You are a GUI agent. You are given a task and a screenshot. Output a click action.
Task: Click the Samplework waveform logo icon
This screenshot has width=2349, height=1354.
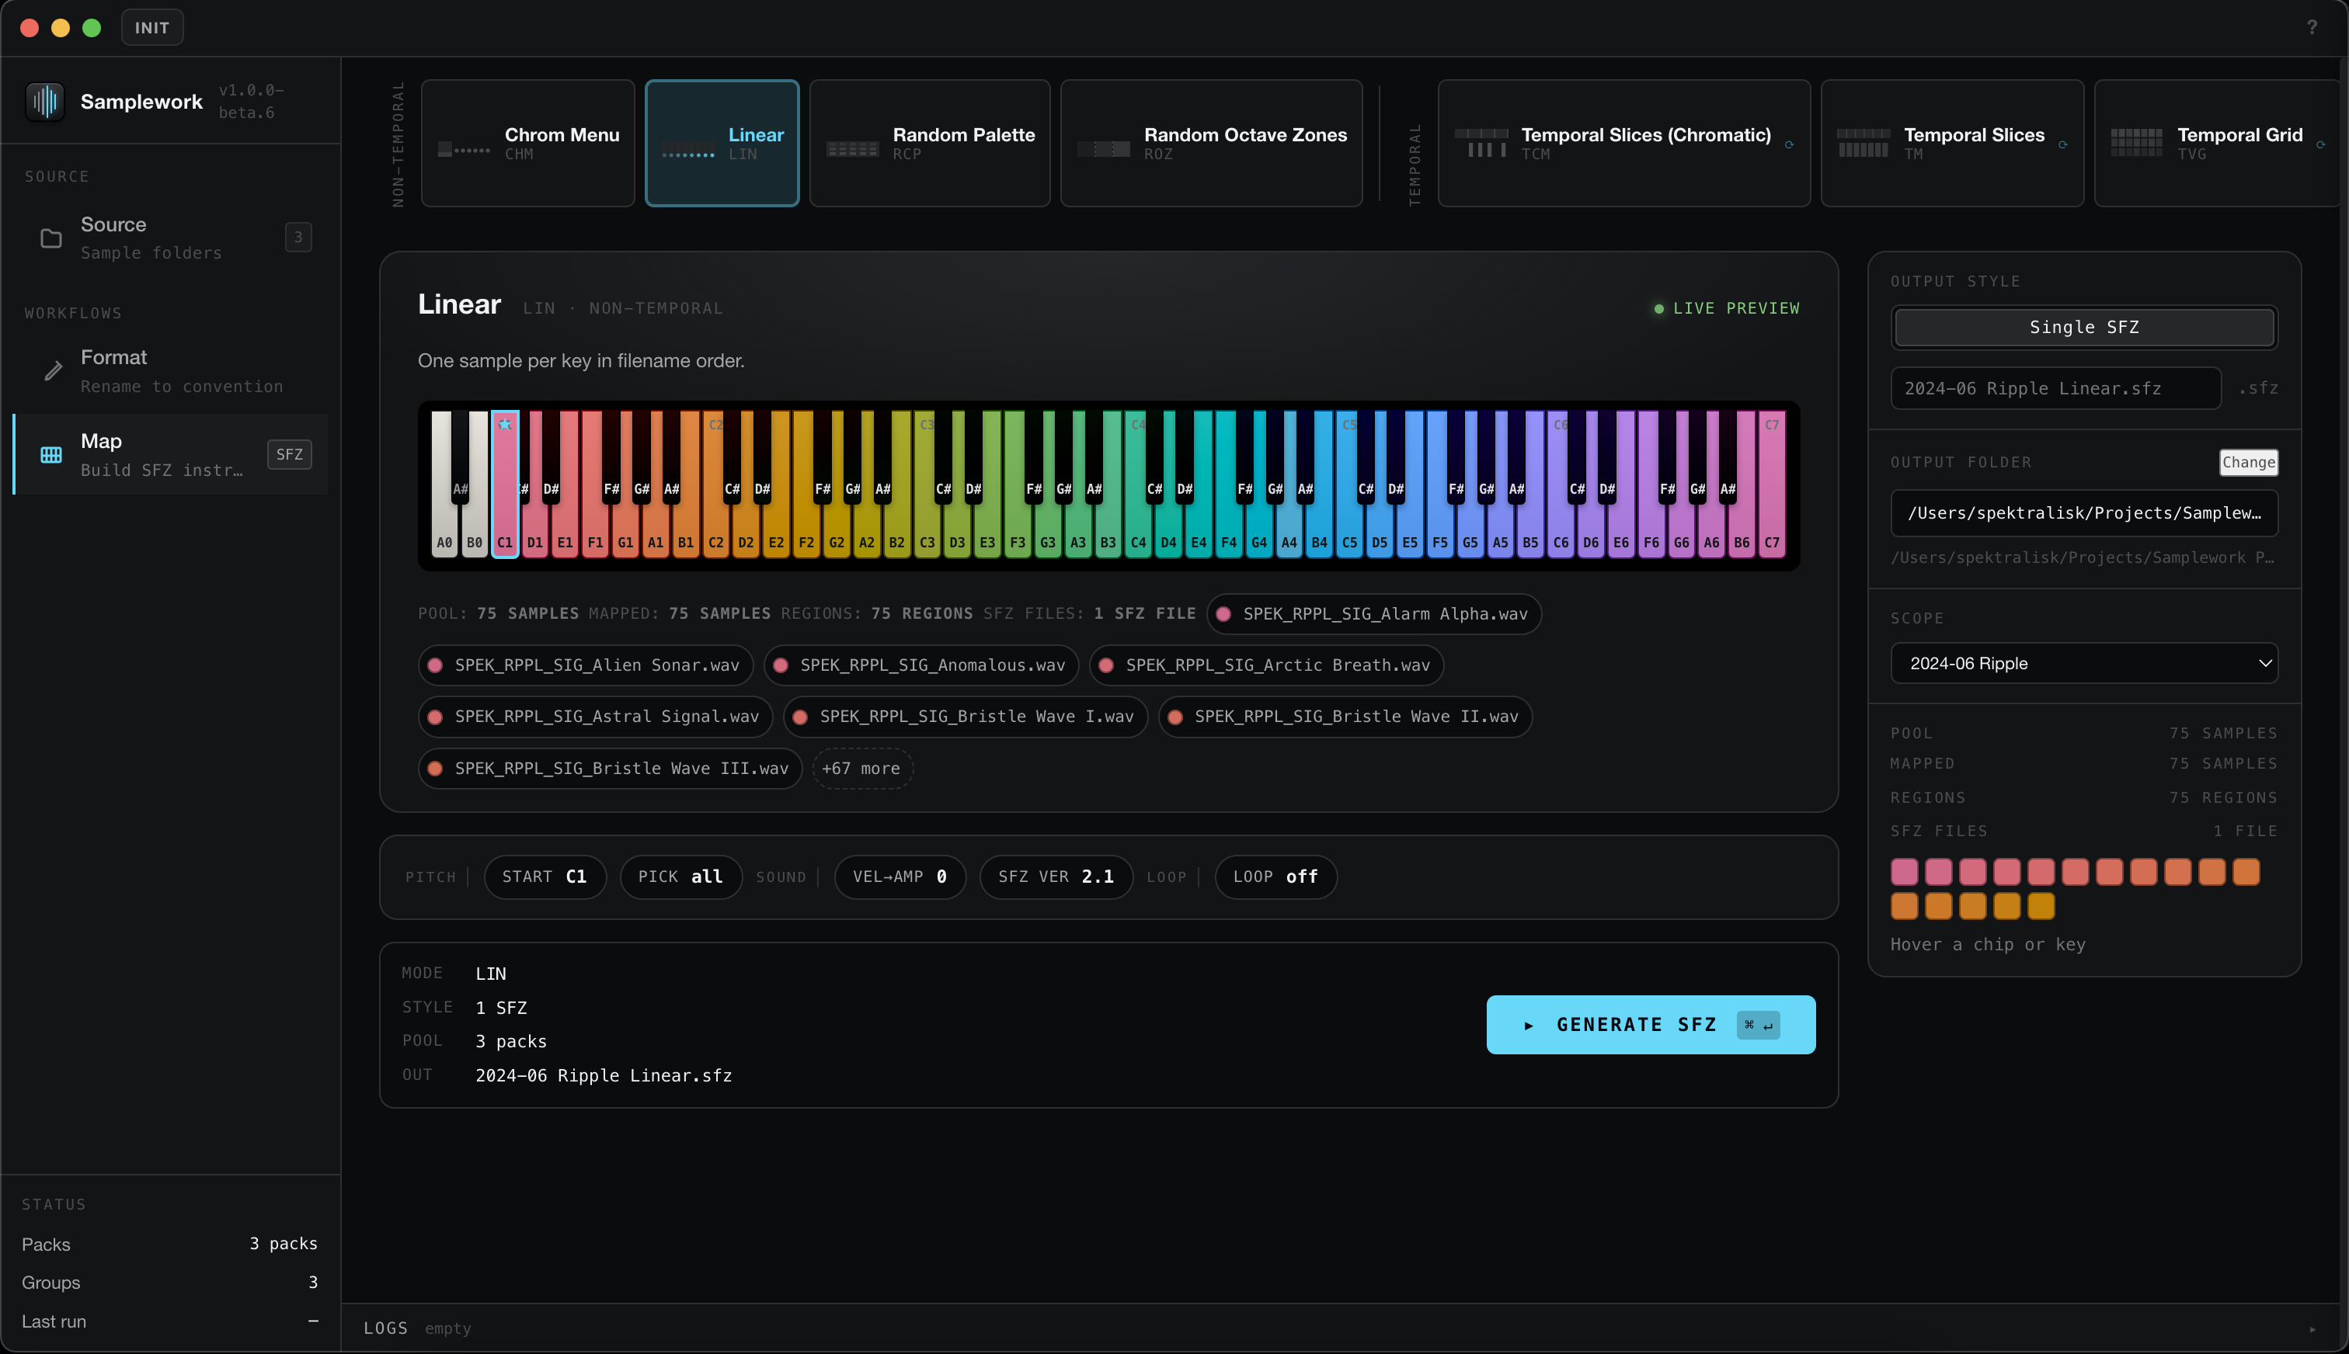44,102
